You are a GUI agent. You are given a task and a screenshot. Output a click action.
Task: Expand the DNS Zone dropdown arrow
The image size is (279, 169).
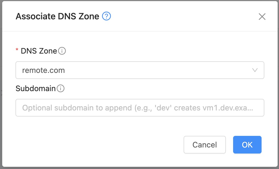click(255, 70)
